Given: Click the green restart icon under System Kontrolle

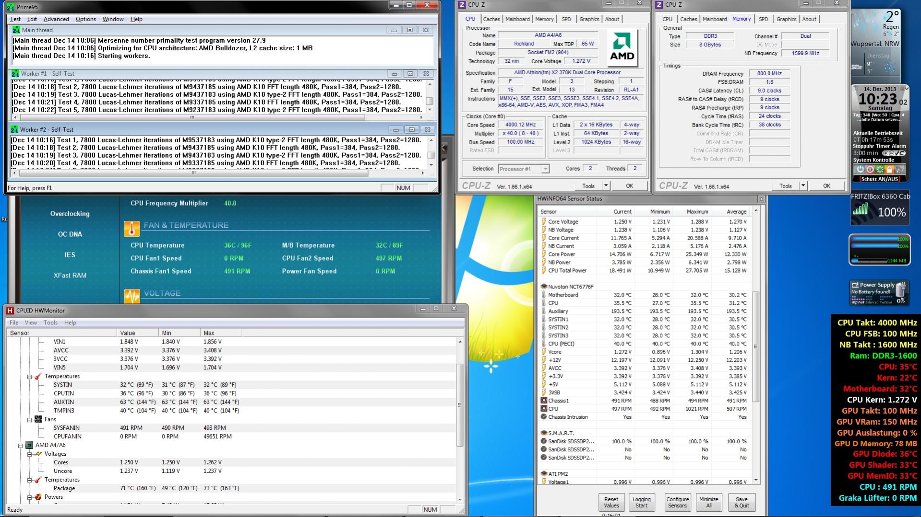Looking at the screenshot, I should point(880,169).
